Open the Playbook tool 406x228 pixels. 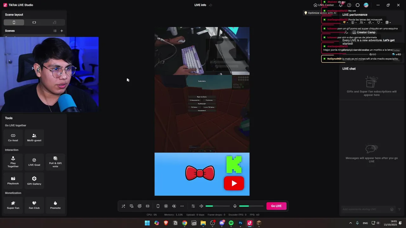point(13,181)
